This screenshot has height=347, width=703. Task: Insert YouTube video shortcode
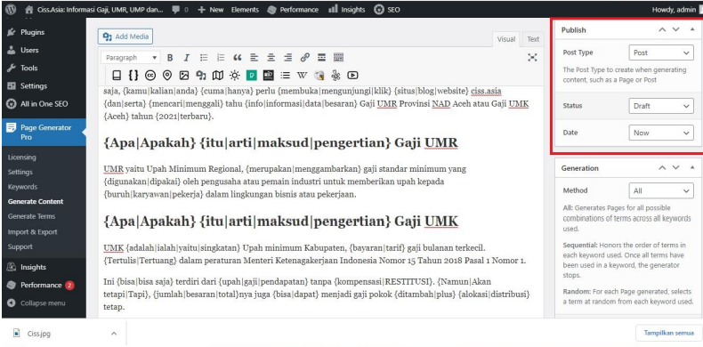pyautogui.click(x=353, y=75)
